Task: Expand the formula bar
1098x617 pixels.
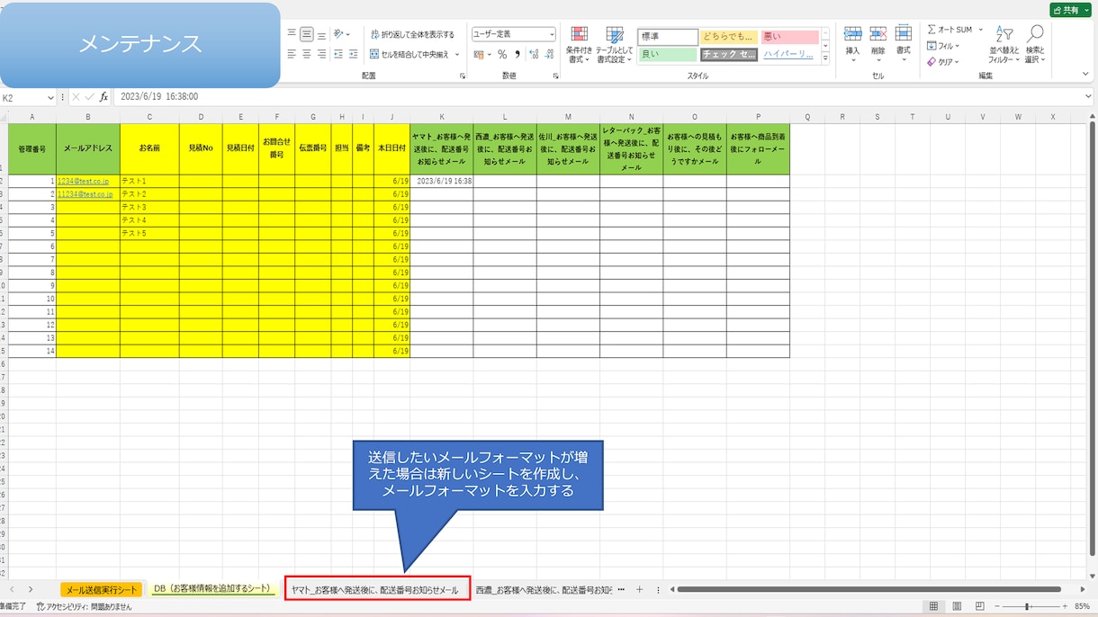Action: click(x=1088, y=96)
